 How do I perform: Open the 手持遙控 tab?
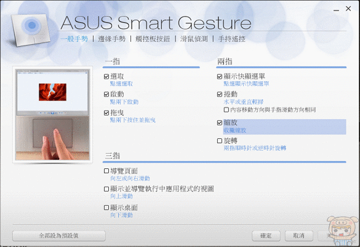click(231, 39)
